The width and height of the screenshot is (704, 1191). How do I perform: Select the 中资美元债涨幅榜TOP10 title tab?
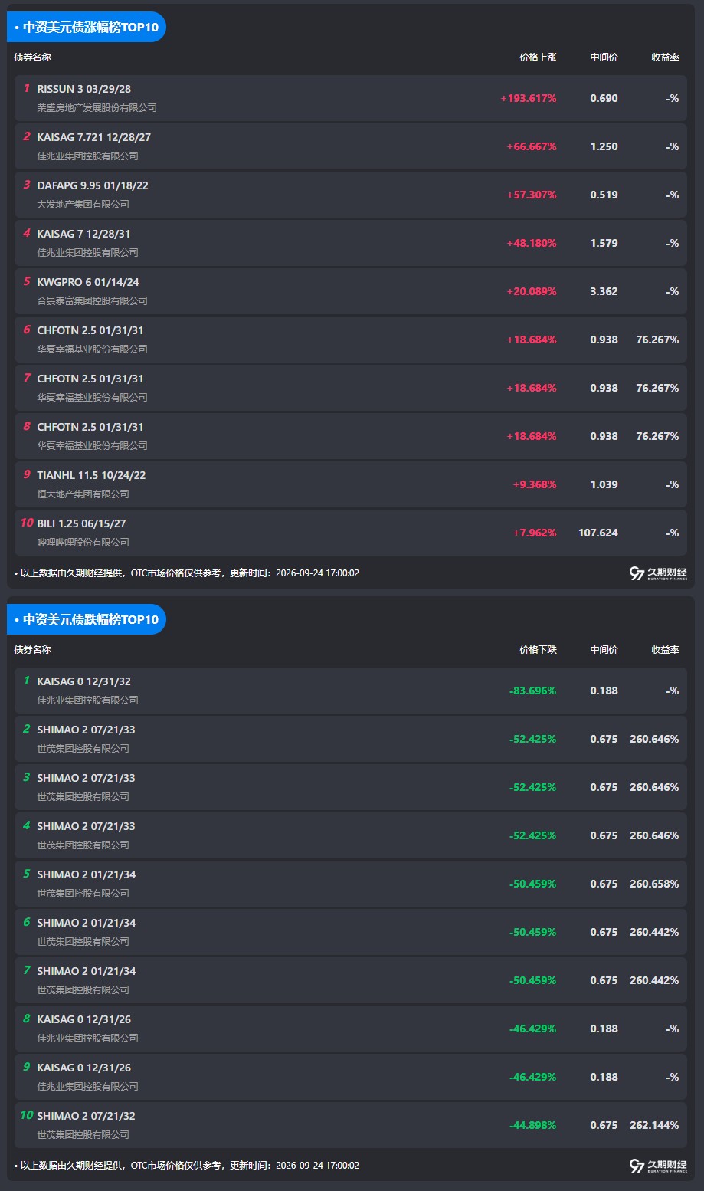point(87,27)
